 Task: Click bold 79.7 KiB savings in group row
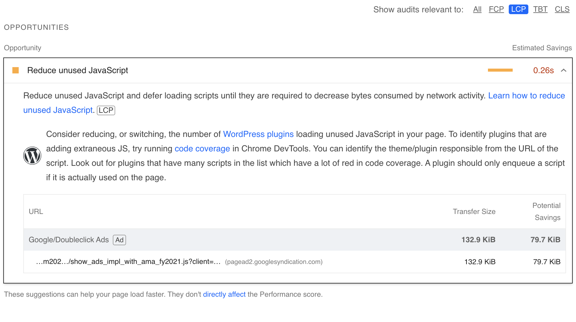point(545,240)
